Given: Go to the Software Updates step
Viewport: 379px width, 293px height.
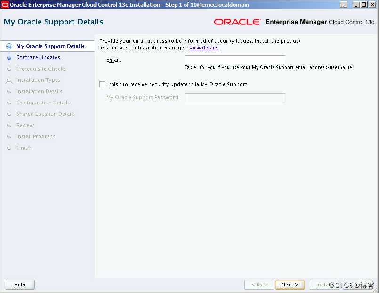Looking at the screenshot, I should [x=38, y=57].
